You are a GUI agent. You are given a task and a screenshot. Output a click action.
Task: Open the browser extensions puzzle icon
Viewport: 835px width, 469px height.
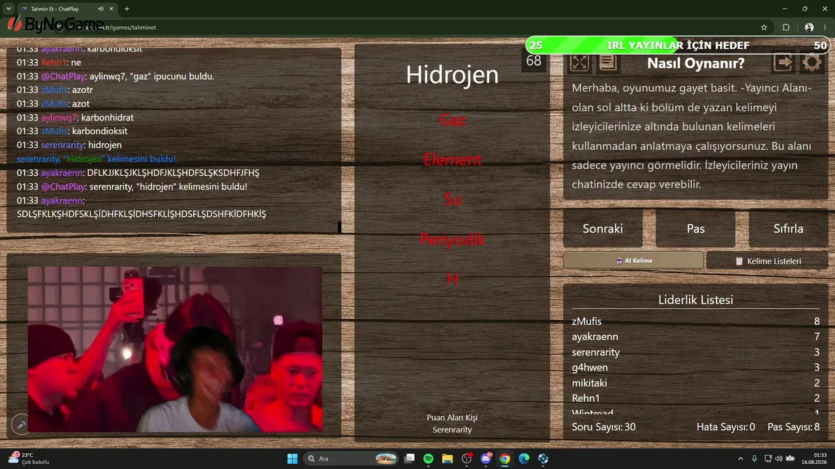tap(786, 27)
